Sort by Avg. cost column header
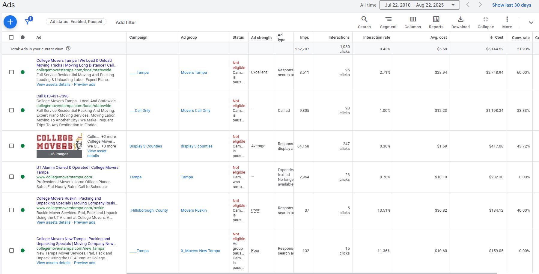The image size is (539, 274). (439, 37)
